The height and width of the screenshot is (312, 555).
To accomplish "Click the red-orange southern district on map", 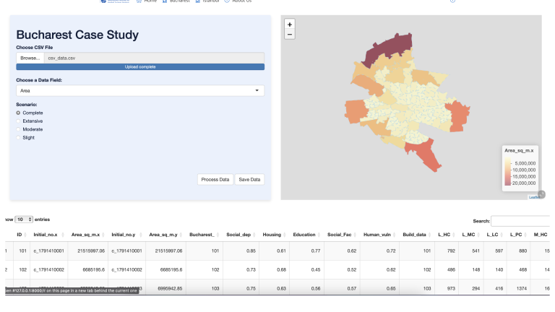I will coord(424,154).
